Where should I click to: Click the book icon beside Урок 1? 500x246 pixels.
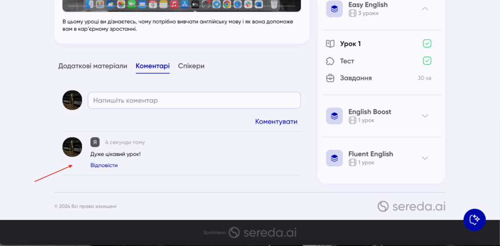click(x=330, y=44)
